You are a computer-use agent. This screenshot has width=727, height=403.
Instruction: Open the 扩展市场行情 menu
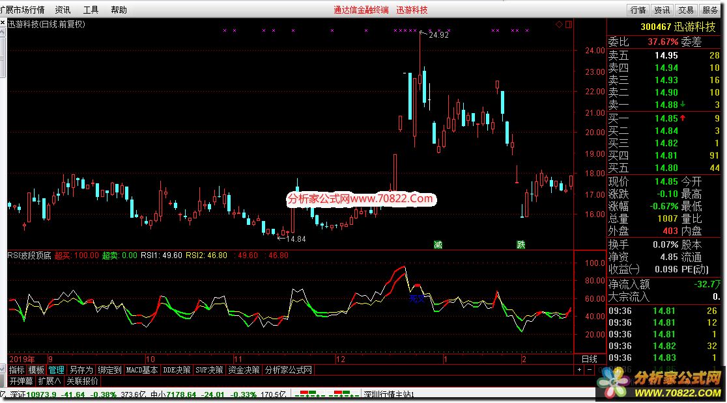coord(22,10)
